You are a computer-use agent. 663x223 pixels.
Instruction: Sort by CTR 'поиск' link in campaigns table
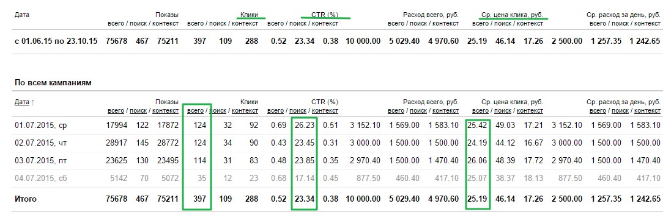(298, 110)
